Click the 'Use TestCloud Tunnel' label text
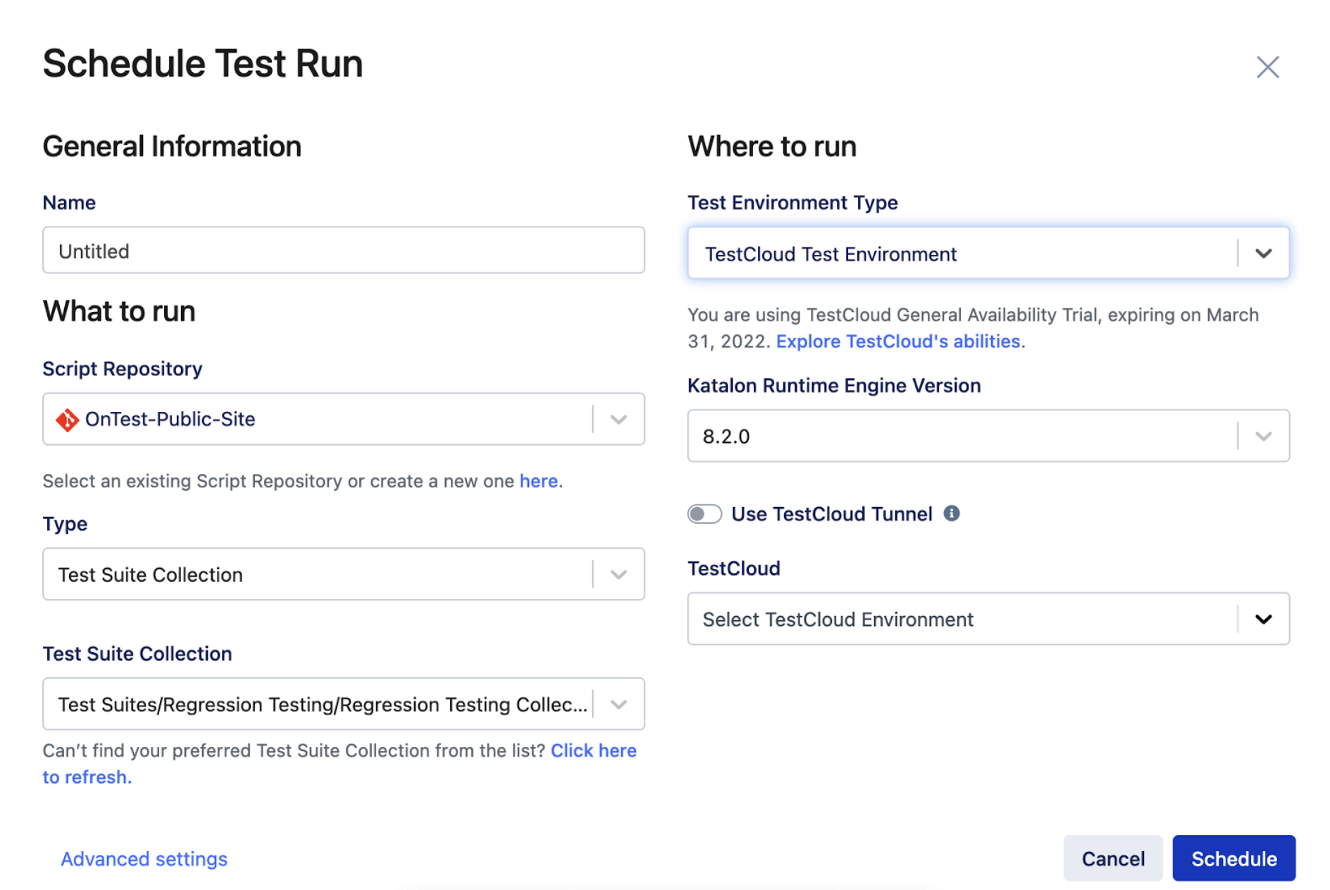 point(832,514)
